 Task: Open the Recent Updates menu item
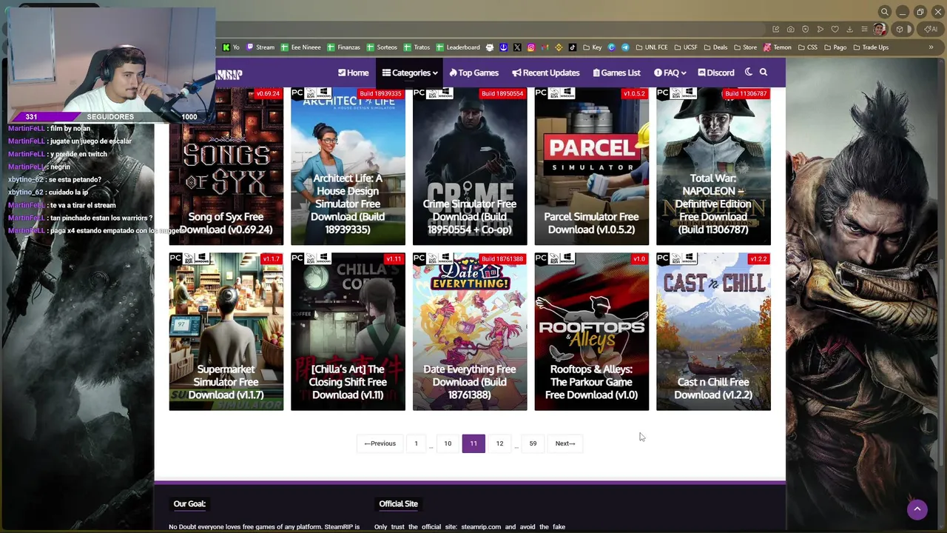click(545, 73)
